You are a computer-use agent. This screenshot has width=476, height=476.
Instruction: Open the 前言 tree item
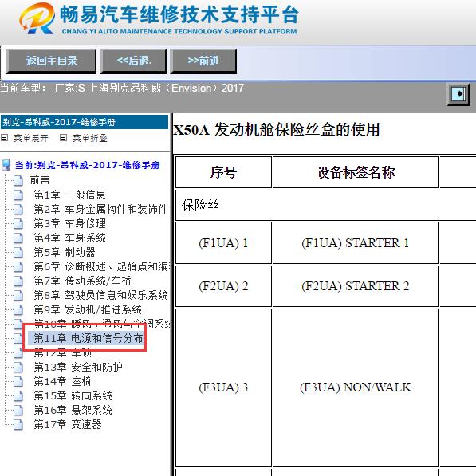click(40, 180)
